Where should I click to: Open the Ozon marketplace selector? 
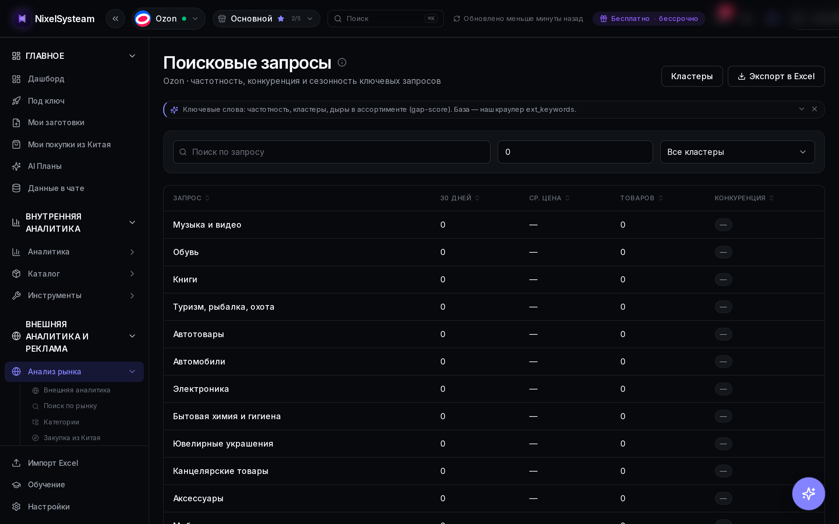point(168,19)
